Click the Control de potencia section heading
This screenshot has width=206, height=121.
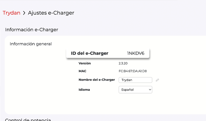pyautogui.click(x=28, y=119)
